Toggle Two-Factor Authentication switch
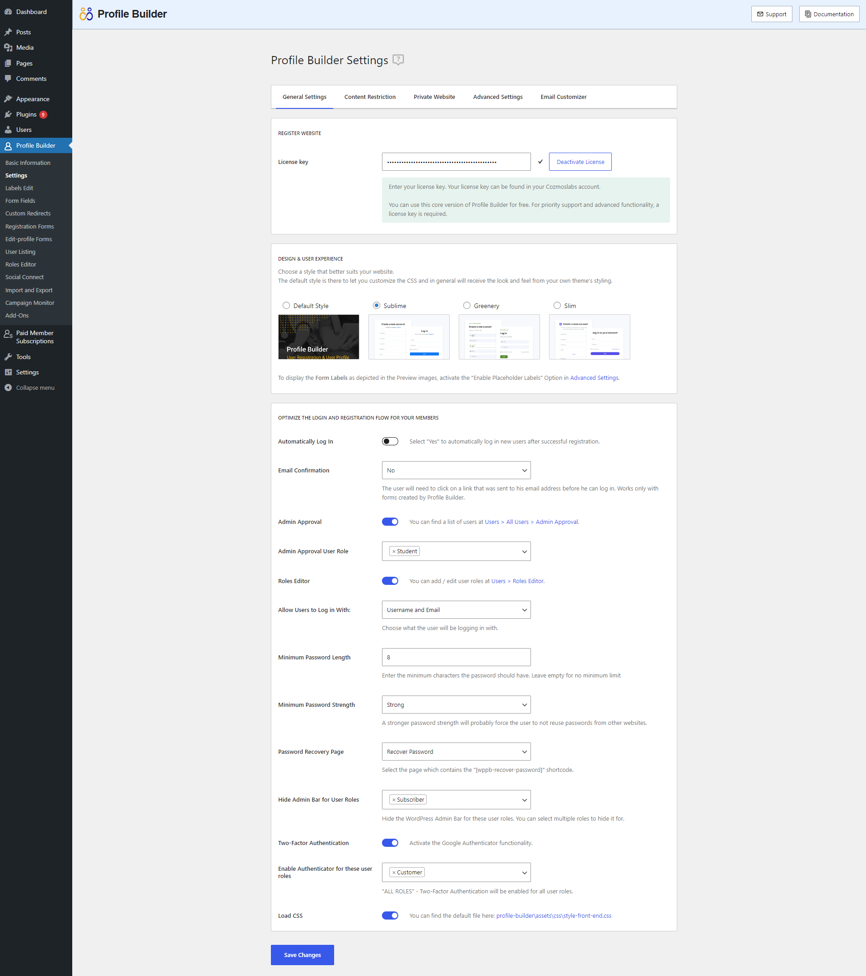Viewport: 866px width, 976px height. pyautogui.click(x=390, y=843)
